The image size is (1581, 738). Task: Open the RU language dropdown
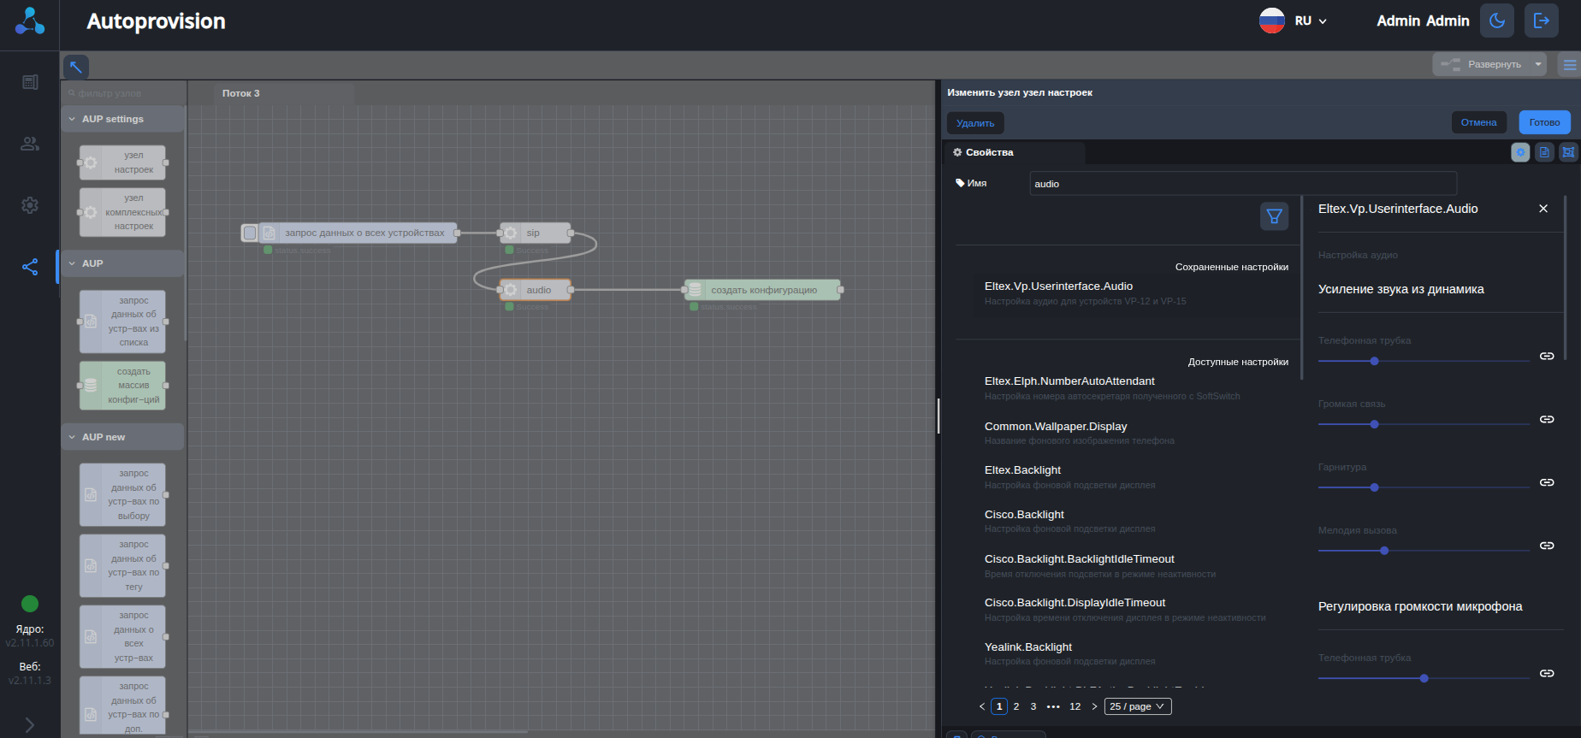pyautogui.click(x=1309, y=21)
